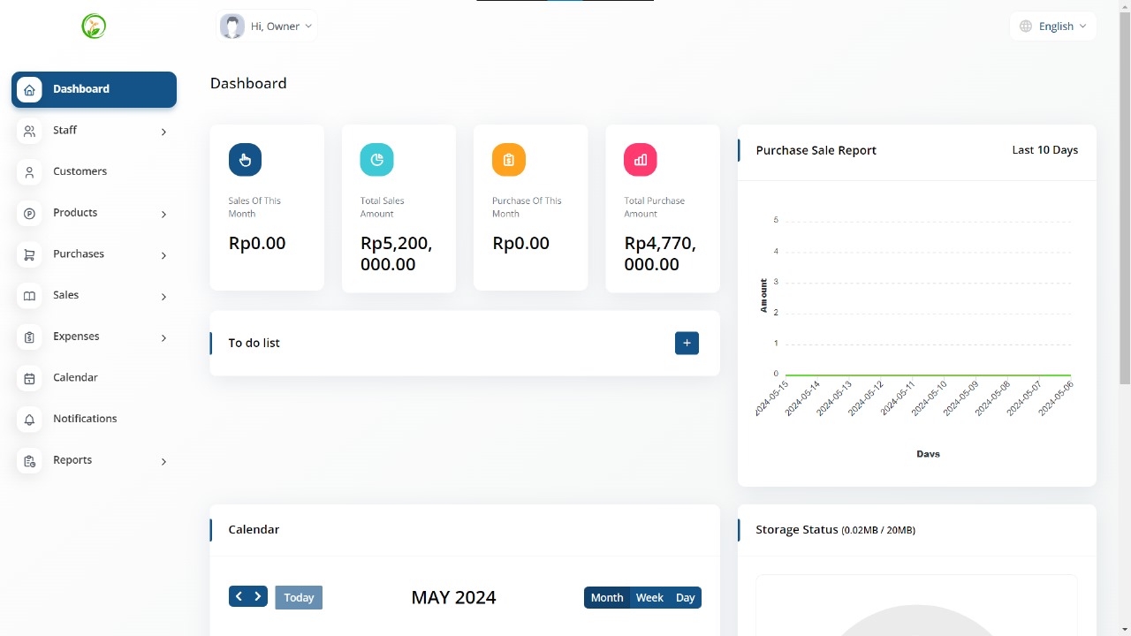Click the Notifications bell icon
Screen dimensions: 1131x636
(29, 420)
